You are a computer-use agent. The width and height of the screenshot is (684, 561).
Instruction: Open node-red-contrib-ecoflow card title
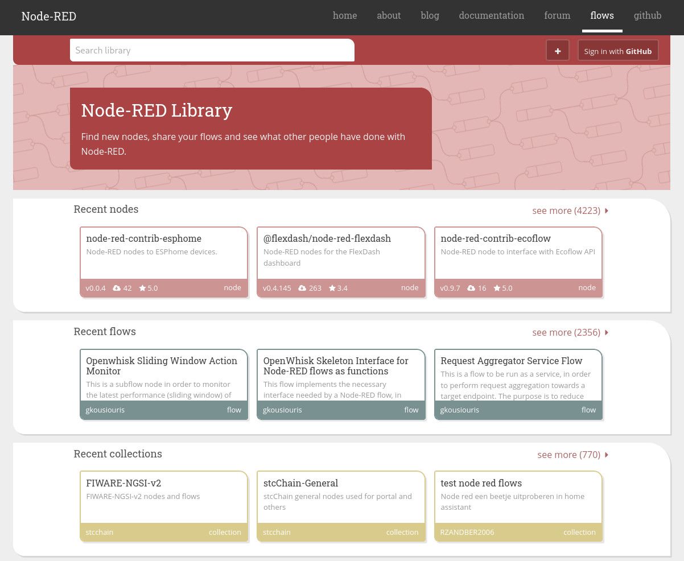(x=496, y=238)
